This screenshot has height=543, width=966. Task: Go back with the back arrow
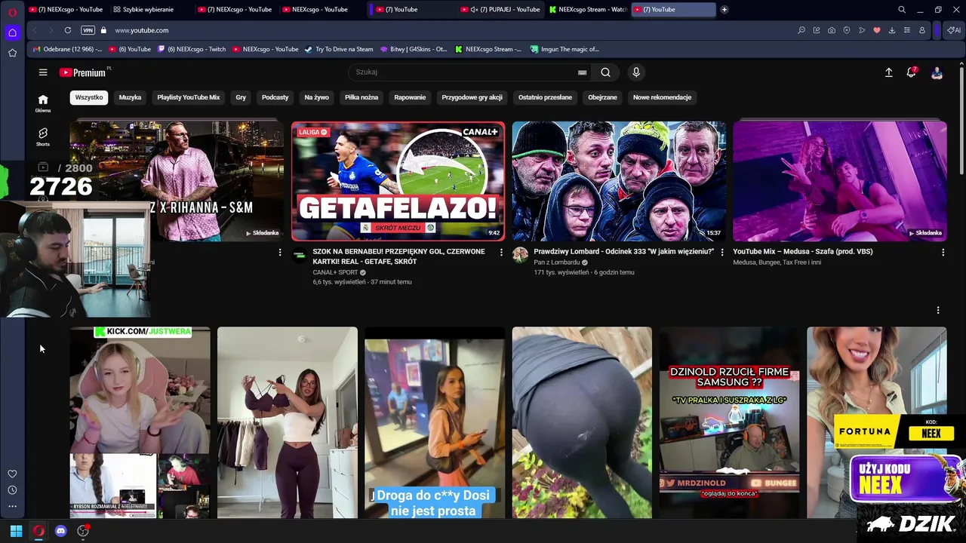[34, 30]
